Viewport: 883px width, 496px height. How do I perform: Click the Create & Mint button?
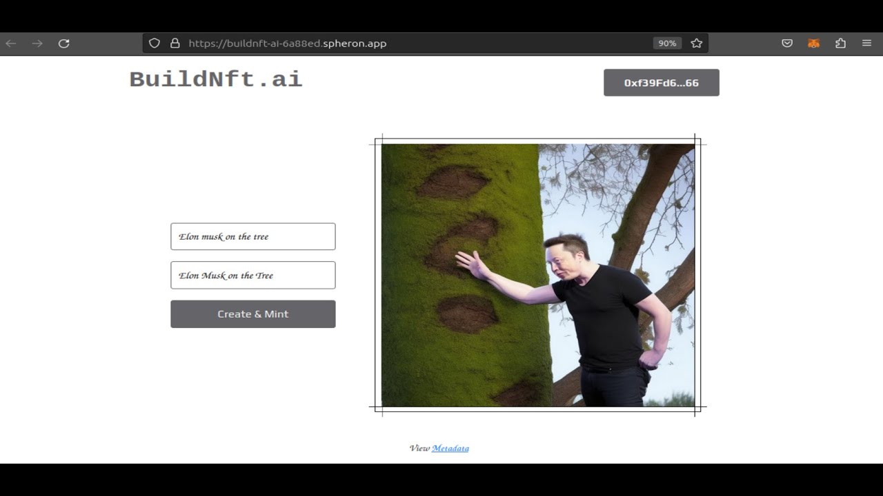(253, 314)
